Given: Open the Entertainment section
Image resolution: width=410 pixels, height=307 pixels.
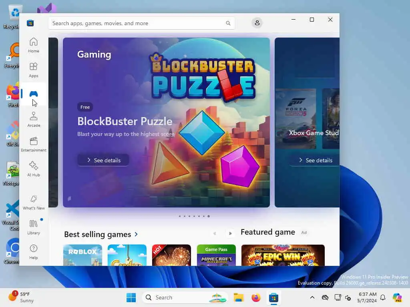Looking at the screenshot, I should [34, 144].
